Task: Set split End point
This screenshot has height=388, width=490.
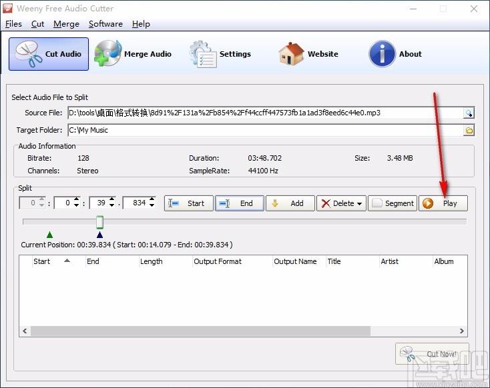Action: pos(240,203)
